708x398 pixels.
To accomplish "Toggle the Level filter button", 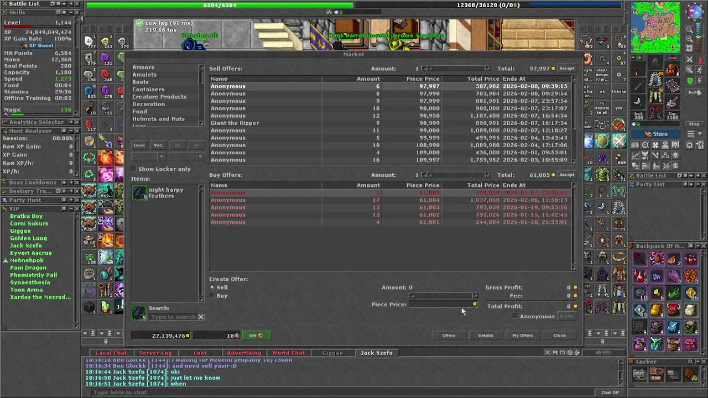I will pyautogui.click(x=139, y=145).
